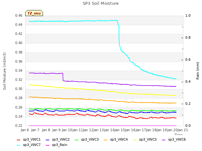
Task: Toggle sp3_VWC2 legend entry
Action: [x=58, y=140]
